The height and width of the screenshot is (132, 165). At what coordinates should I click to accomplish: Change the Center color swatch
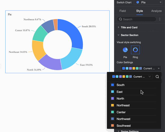pos(112,112)
